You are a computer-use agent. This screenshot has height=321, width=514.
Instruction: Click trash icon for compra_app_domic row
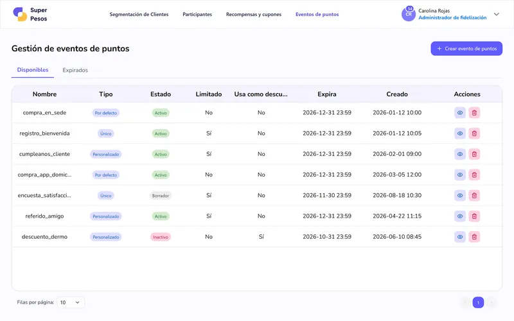(x=474, y=175)
